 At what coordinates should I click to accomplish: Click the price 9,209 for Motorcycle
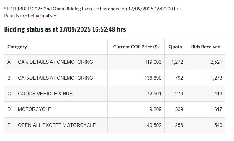tap(155, 109)
